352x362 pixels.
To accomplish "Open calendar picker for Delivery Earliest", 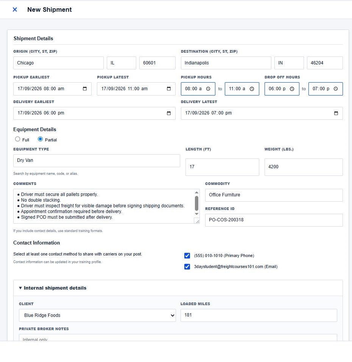I will point(169,113).
